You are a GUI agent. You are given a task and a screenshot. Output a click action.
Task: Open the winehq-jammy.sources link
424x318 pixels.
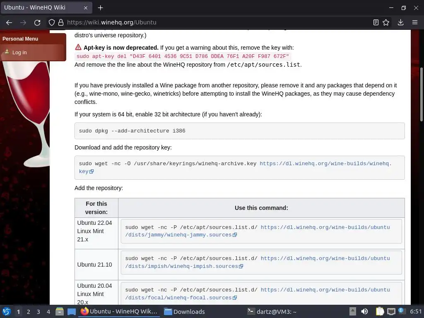(258, 231)
